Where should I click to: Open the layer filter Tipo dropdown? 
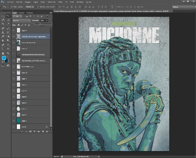coord(17,16)
